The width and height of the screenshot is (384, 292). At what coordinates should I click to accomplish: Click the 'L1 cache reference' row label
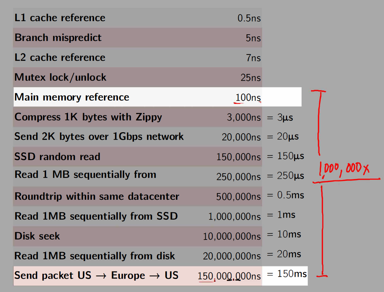coord(60,18)
